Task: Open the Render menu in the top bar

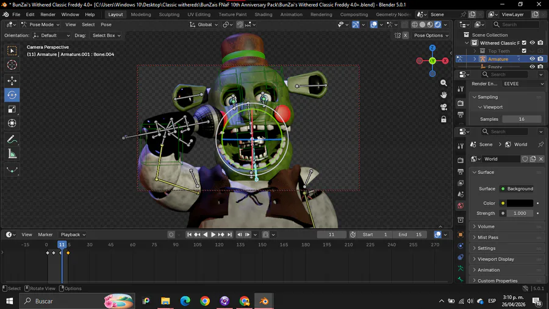Action: tap(48, 15)
